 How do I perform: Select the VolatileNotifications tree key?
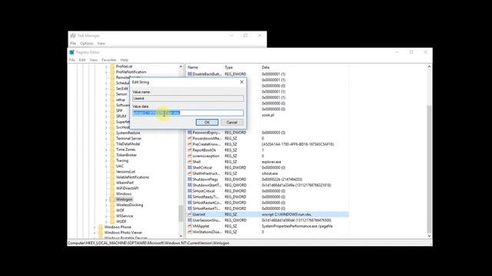click(132, 177)
